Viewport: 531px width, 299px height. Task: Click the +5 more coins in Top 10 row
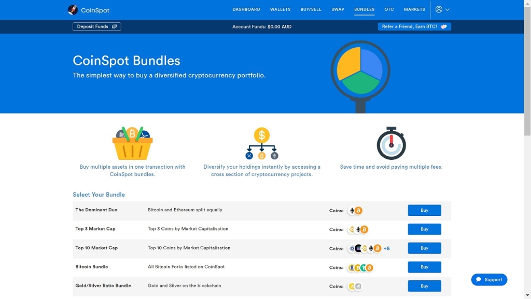386,249
